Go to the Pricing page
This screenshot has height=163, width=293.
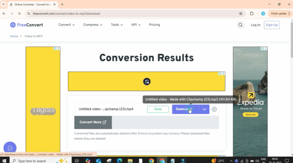pyautogui.click(x=155, y=25)
